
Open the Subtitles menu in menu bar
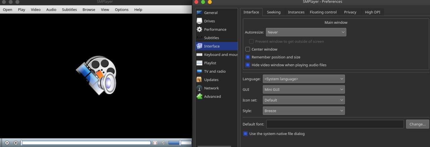[69, 10]
